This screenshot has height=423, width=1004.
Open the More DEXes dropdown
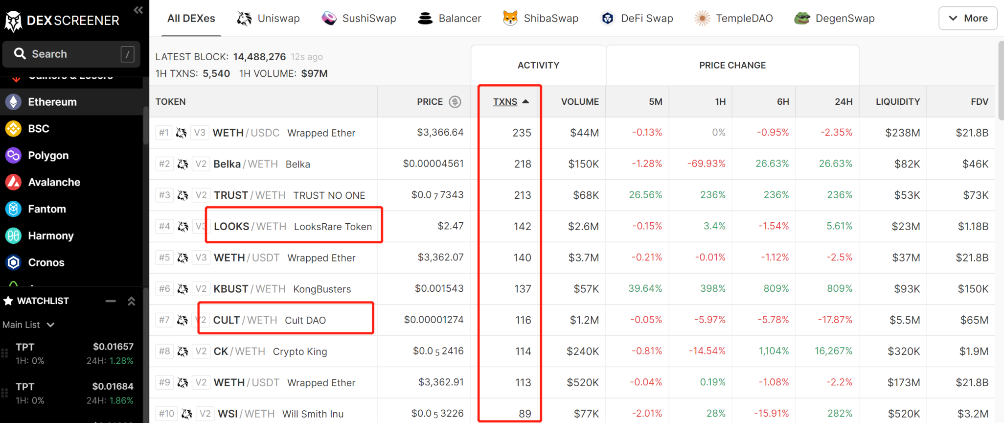click(x=967, y=18)
